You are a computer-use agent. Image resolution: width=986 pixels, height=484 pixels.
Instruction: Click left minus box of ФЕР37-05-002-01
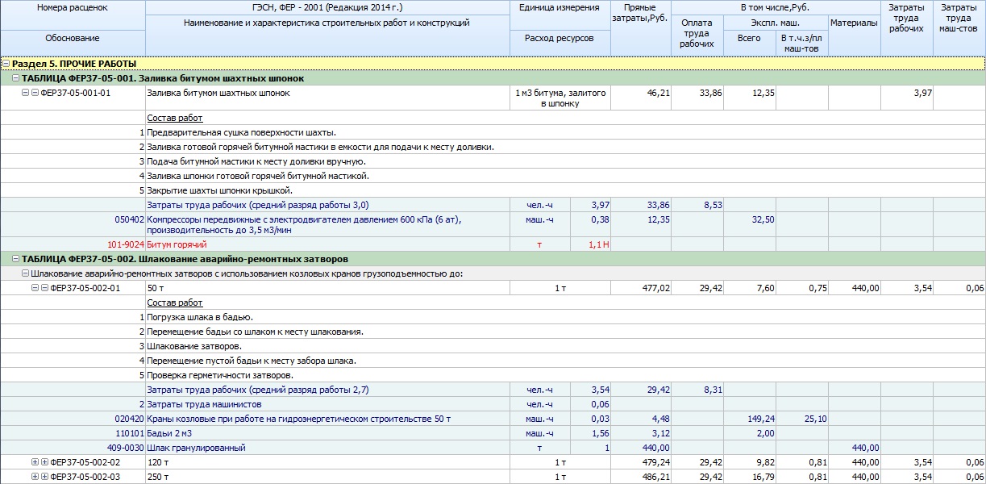click(x=35, y=288)
